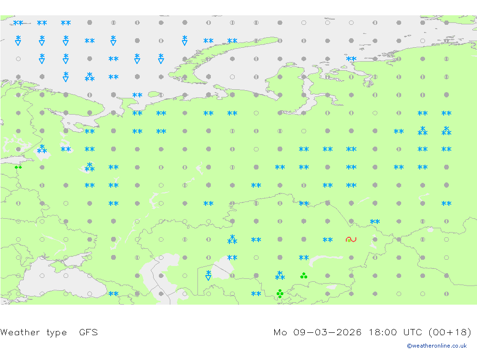Click the snow symbol at Black Sea's southeast coast
Image resolution: width=477 pixels, height=350 pixels.
tap(114, 294)
